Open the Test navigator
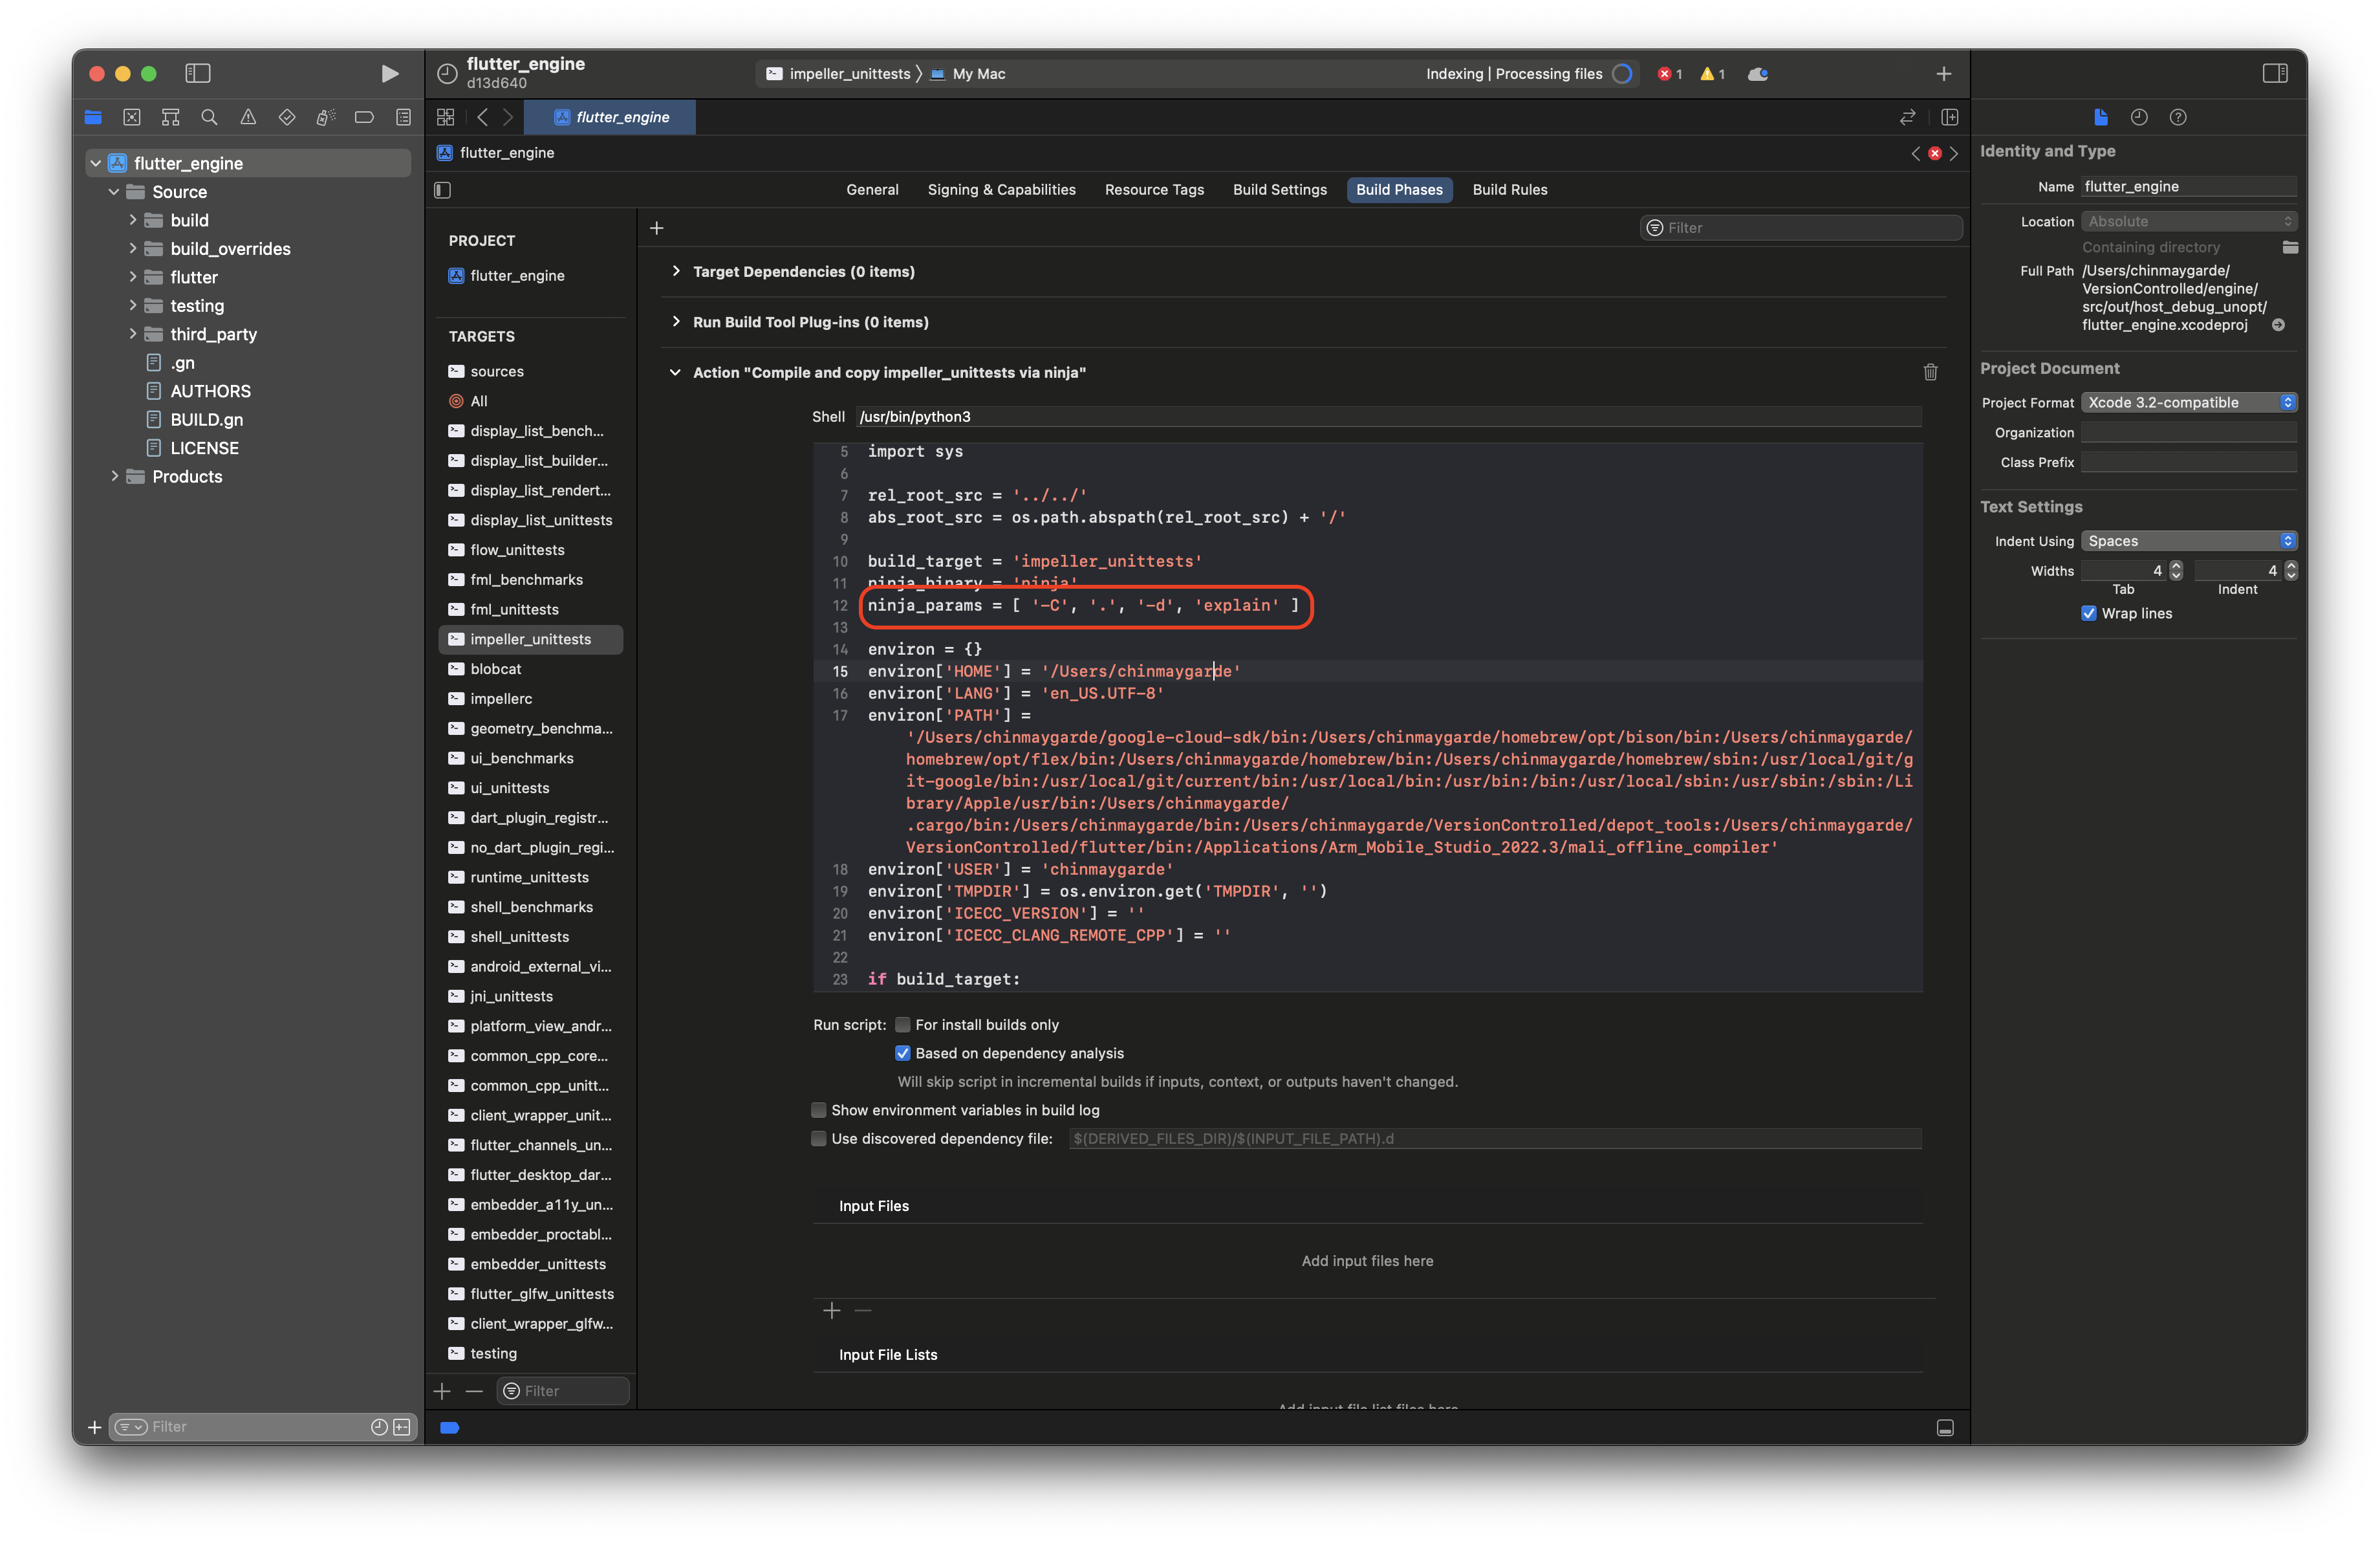The image size is (2380, 1541). [x=287, y=117]
